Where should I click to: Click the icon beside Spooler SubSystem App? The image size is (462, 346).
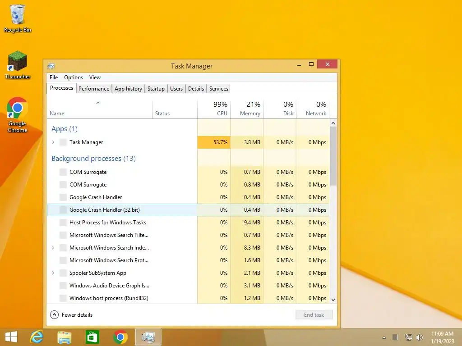pos(63,273)
